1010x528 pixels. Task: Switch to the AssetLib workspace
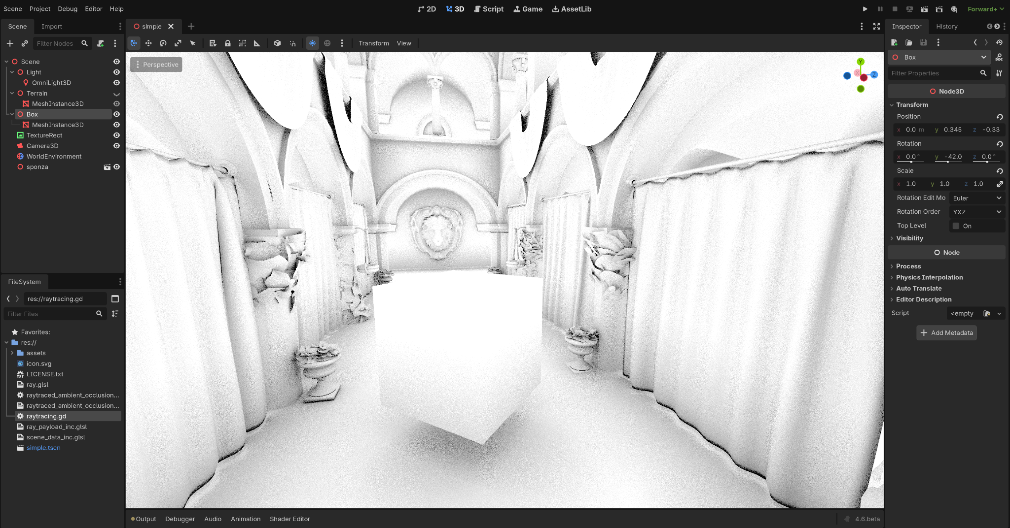point(572,9)
